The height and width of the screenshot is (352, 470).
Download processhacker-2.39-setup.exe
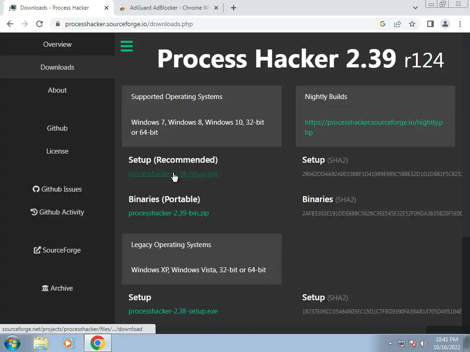173,174
